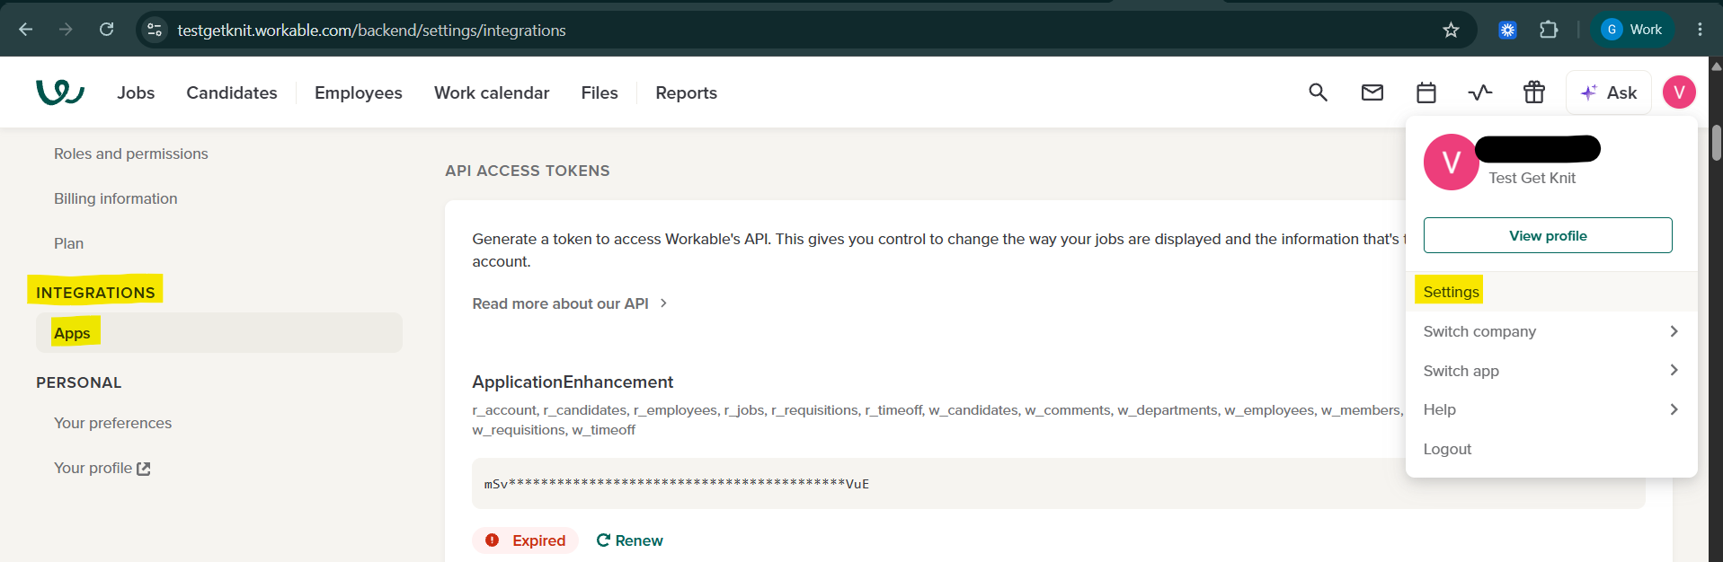1723x562 pixels.
Task: Open the blue snowflake browser extension
Action: pyautogui.click(x=1507, y=30)
